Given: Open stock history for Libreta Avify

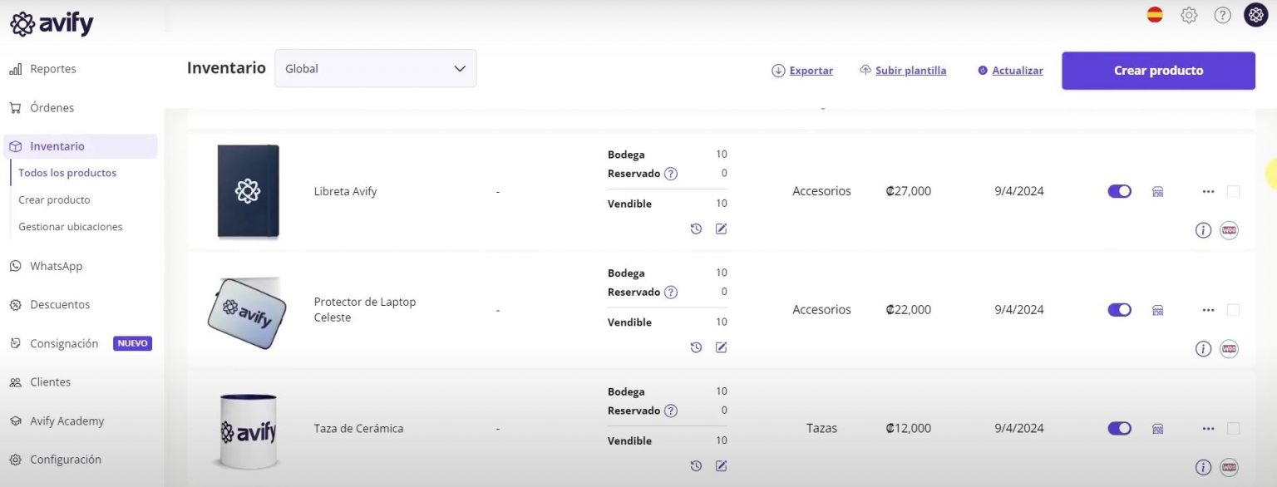Looking at the screenshot, I should pyautogui.click(x=696, y=229).
